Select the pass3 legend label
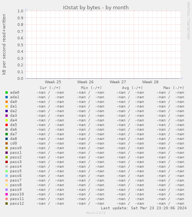Image resolution: width=192 pixels, height=217 pixels. click(x=16, y=162)
